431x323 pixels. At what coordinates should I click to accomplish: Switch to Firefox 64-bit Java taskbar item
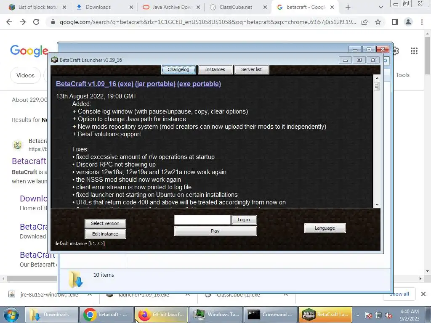[x=161, y=315]
